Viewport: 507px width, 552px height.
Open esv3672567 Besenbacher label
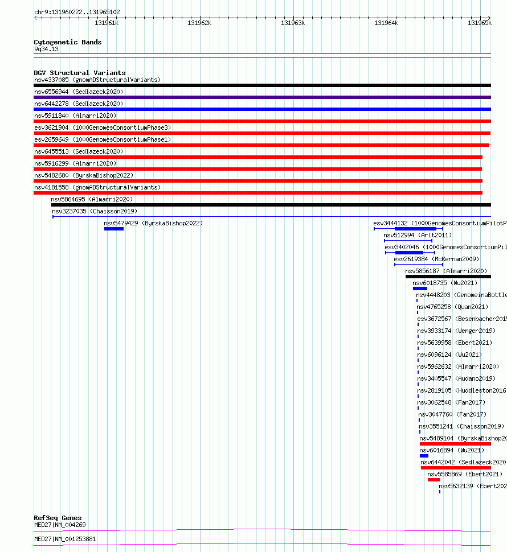pyautogui.click(x=462, y=319)
